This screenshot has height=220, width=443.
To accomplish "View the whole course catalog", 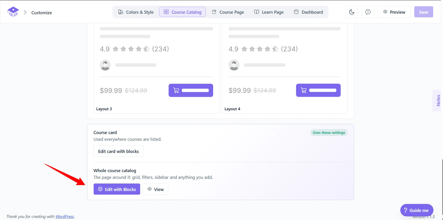I will pyautogui.click(x=156, y=189).
